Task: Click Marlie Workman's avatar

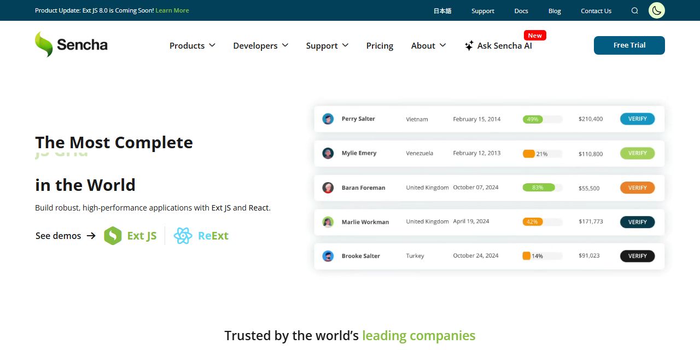Action: click(x=328, y=222)
